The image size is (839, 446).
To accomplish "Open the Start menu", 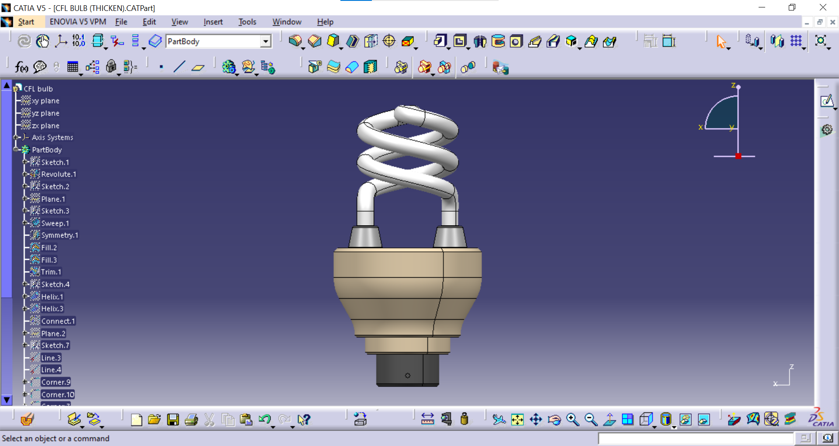I will 26,22.
